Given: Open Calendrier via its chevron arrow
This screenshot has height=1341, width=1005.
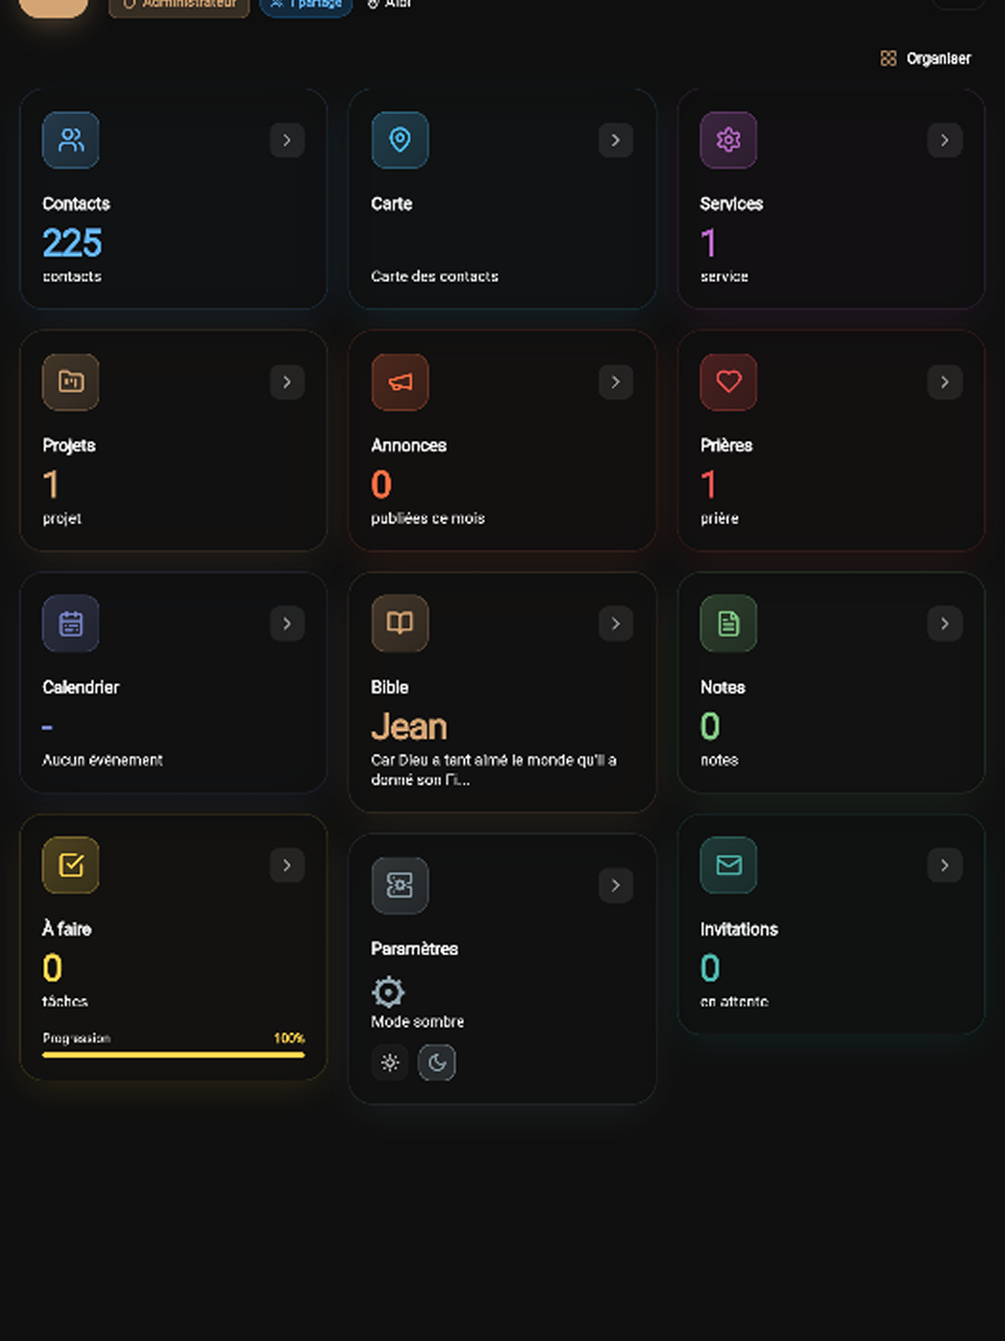Looking at the screenshot, I should point(287,624).
